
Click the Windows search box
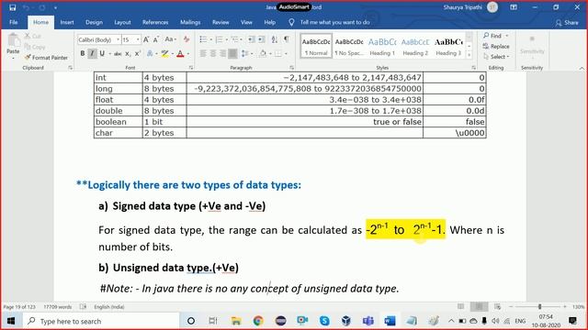tap(101, 321)
